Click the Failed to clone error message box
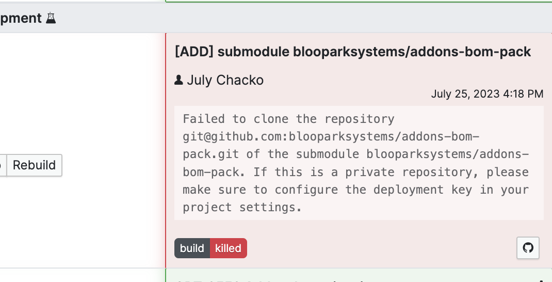Screen dimensions: 552x282 point(359,163)
